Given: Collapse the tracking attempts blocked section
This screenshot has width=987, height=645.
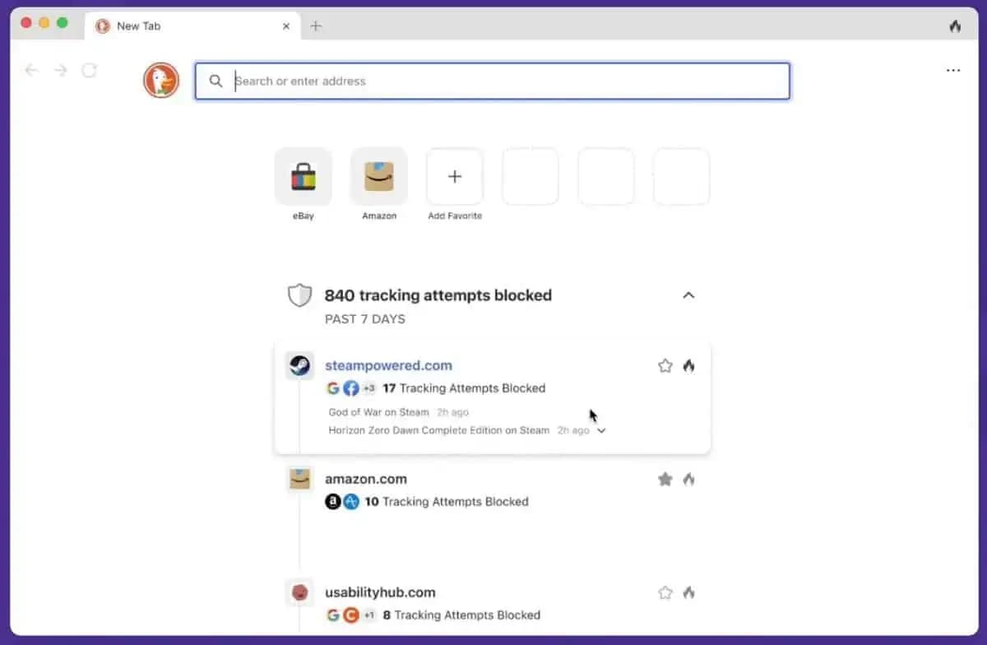Looking at the screenshot, I should [x=688, y=295].
